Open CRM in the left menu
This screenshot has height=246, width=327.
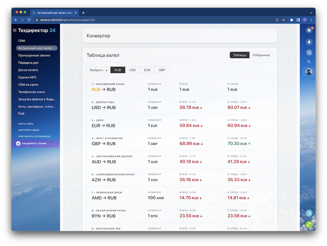[21, 41]
